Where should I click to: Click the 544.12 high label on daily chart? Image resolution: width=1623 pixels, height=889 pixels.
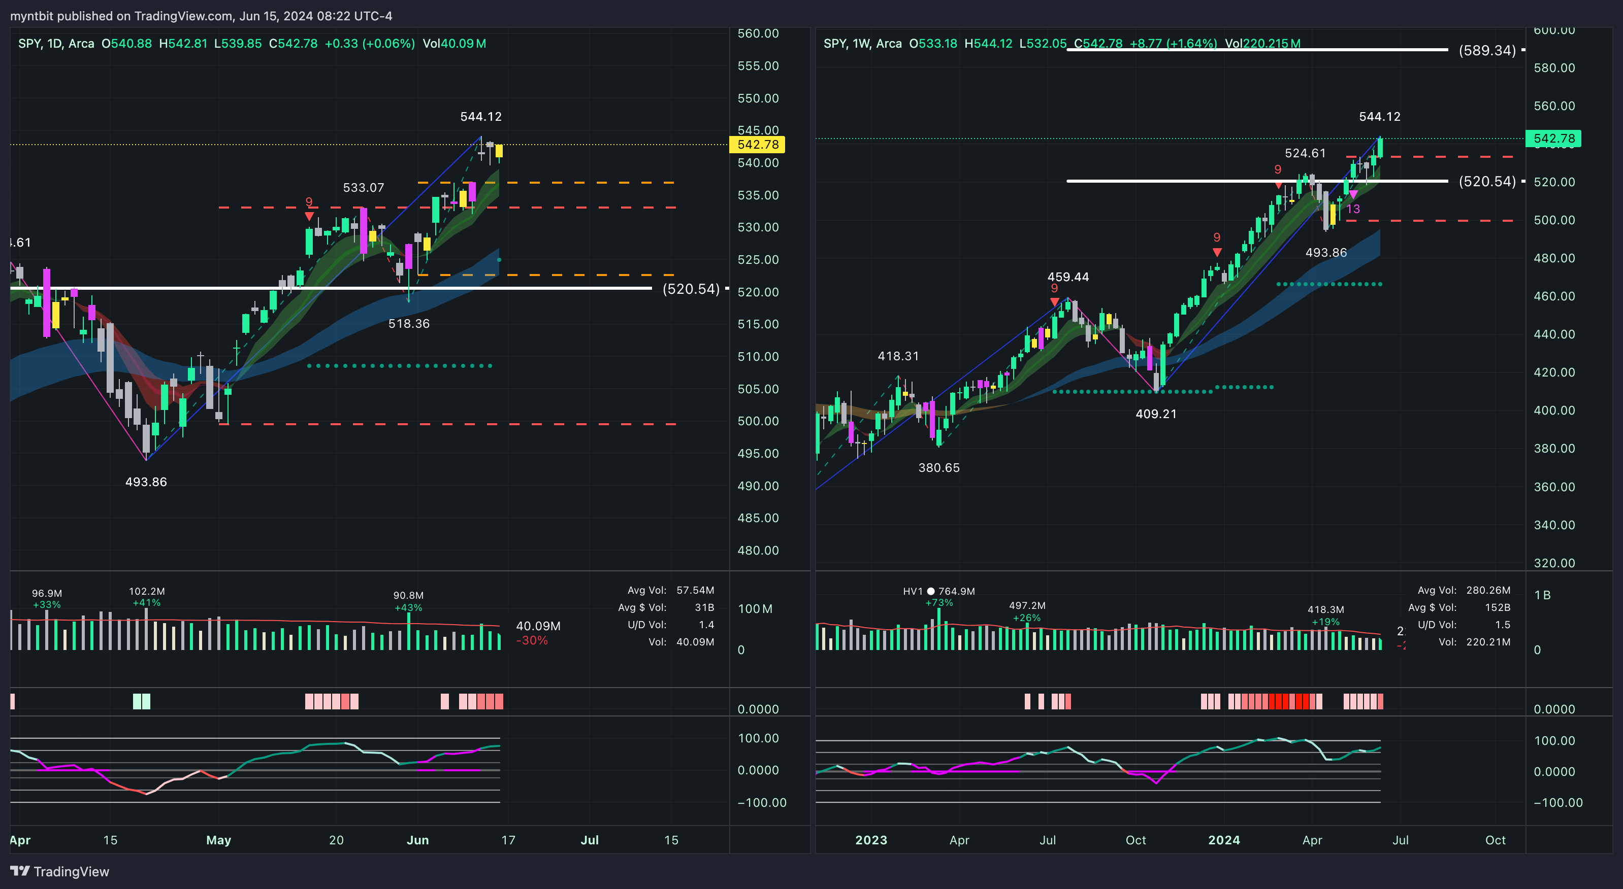pos(481,117)
